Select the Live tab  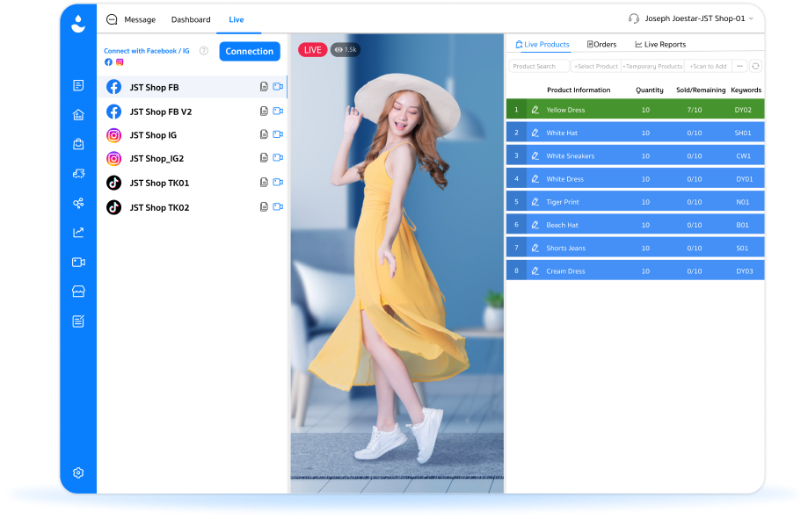pyautogui.click(x=237, y=19)
